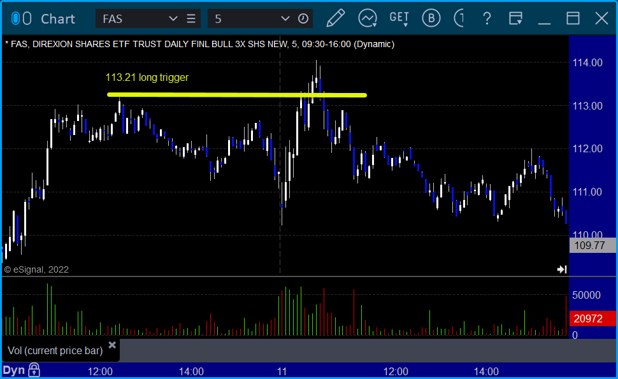This screenshot has height=379, width=618.
Task: Click the circled B icon
Action: (431, 18)
